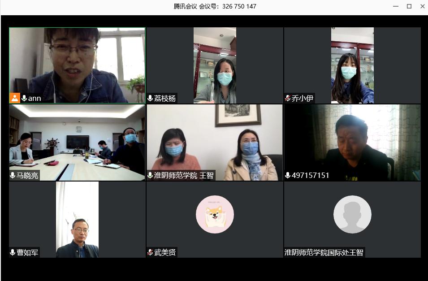Viewport: 428px width, 281px height.
Task: Click the microphone icon next to 497157151
Action: point(288,175)
